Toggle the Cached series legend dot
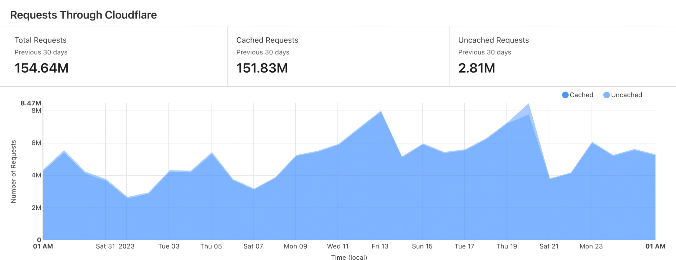The width and height of the screenshot is (676, 260). coord(565,95)
